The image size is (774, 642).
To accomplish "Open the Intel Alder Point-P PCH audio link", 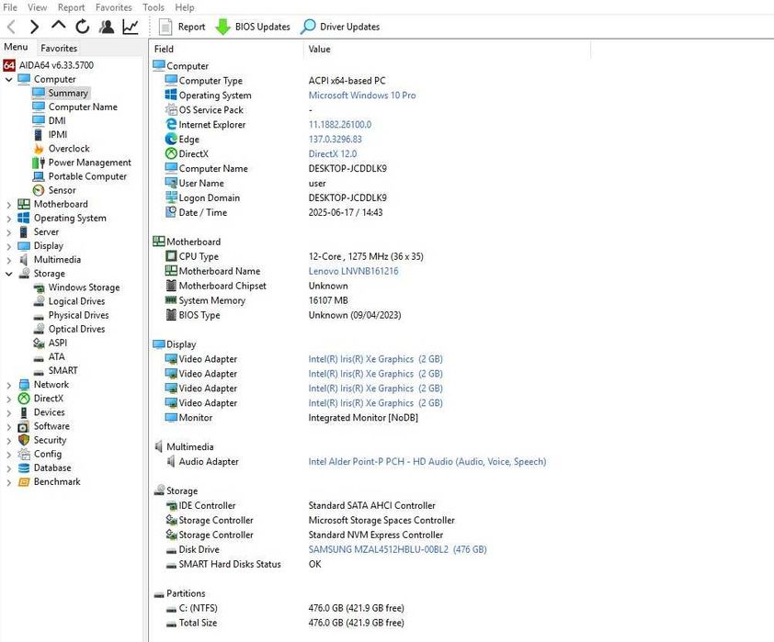I will (427, 462).
